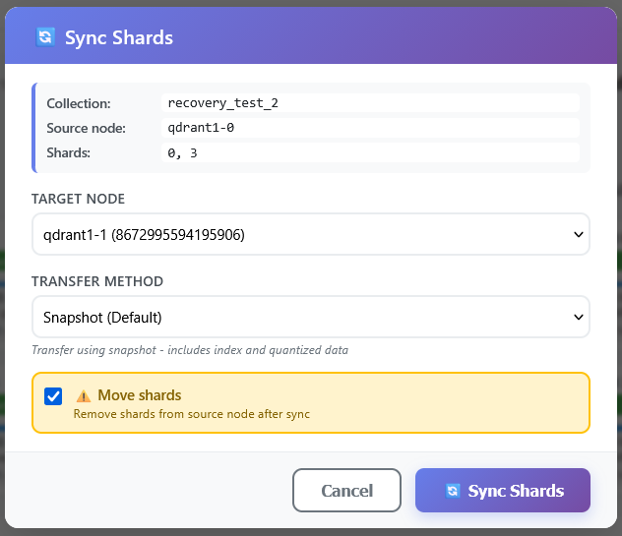Viewport: 622px width, 536px height.
Task: Click the chevron arrow of the Transfer Method dropdown
Action: point(577,318)
